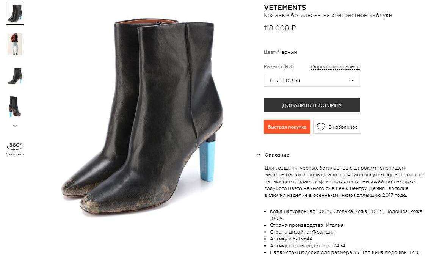
Task: Add item with ДОБАВИТЬ В КОРЗИНУ button
Action: pos(312,105)
